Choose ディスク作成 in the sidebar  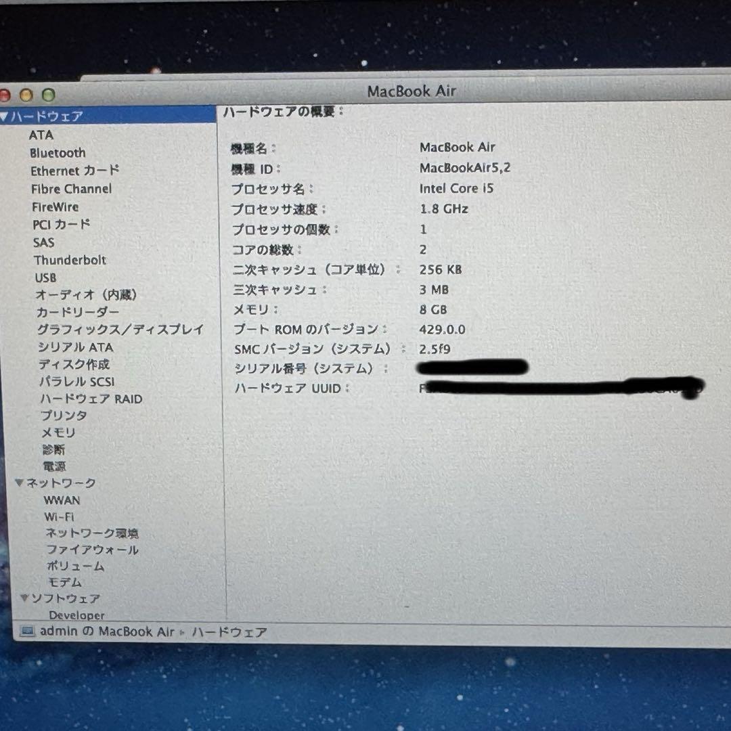(x=74, y=364)
